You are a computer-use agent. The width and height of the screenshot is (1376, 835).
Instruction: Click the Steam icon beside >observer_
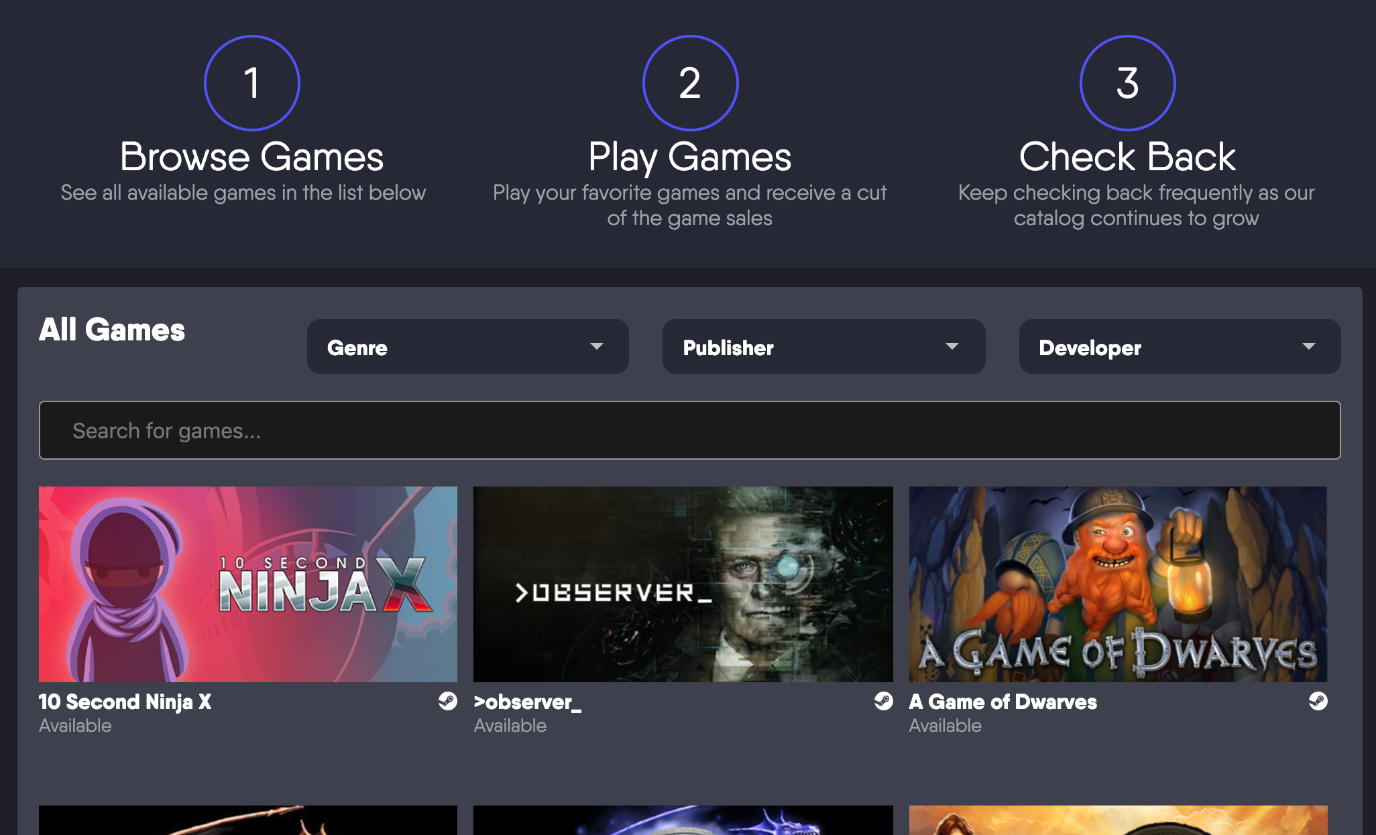click(883, 701)
